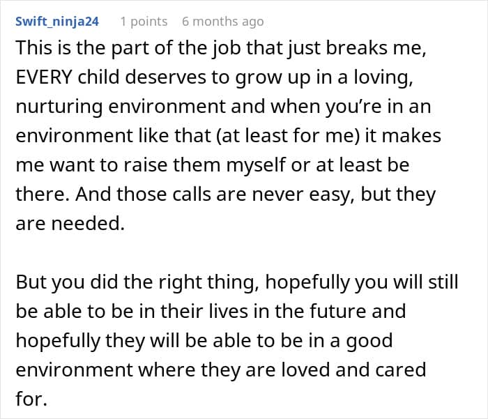Click the first comment paragraph about the job
This screenshot has height=419, width=488.
(228, 135)
